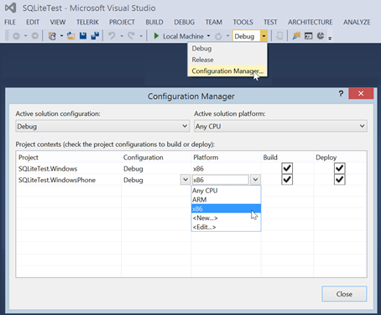381x315 pixels.
Task: Click the Undo arrow icon
Action: coord(112,36)
